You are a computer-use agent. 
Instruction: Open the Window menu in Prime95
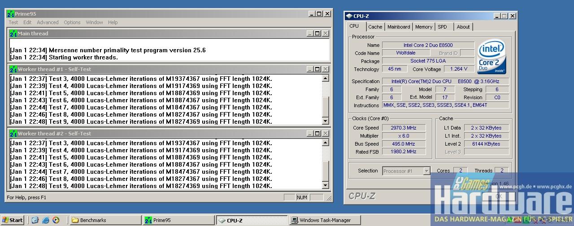[94, 22]
